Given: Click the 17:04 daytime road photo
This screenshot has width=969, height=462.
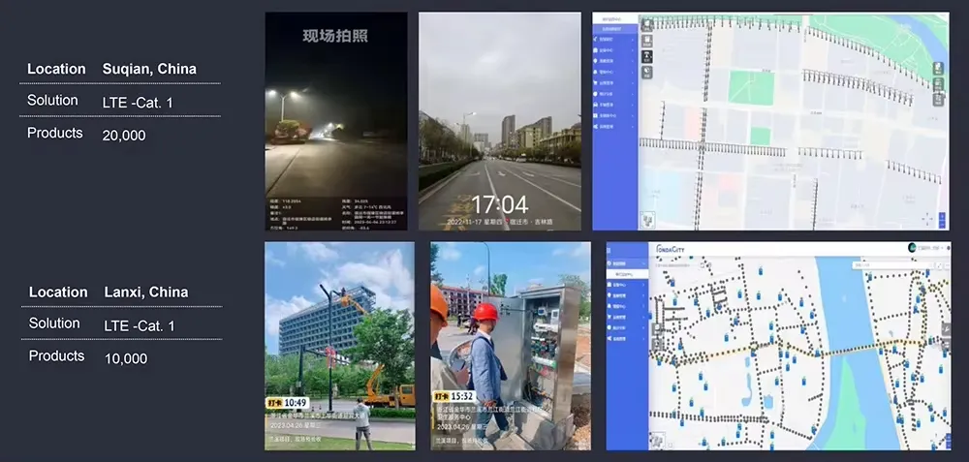Looking at the screenshot, I should [499, 121].
